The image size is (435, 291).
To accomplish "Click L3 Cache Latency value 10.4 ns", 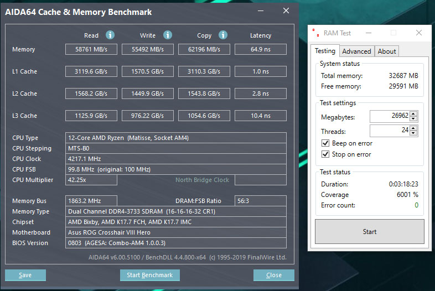I will (261, 116).
